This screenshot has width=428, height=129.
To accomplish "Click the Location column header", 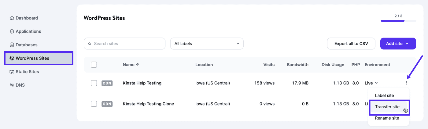I will click(x=204, y=65).
